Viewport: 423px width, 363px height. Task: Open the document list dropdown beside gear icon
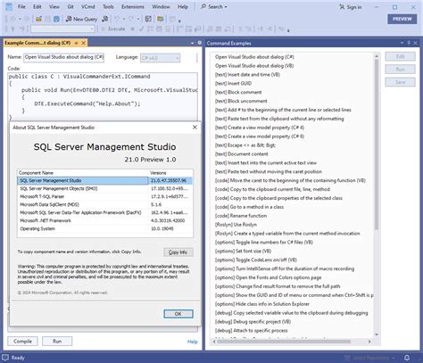[192, 43]
